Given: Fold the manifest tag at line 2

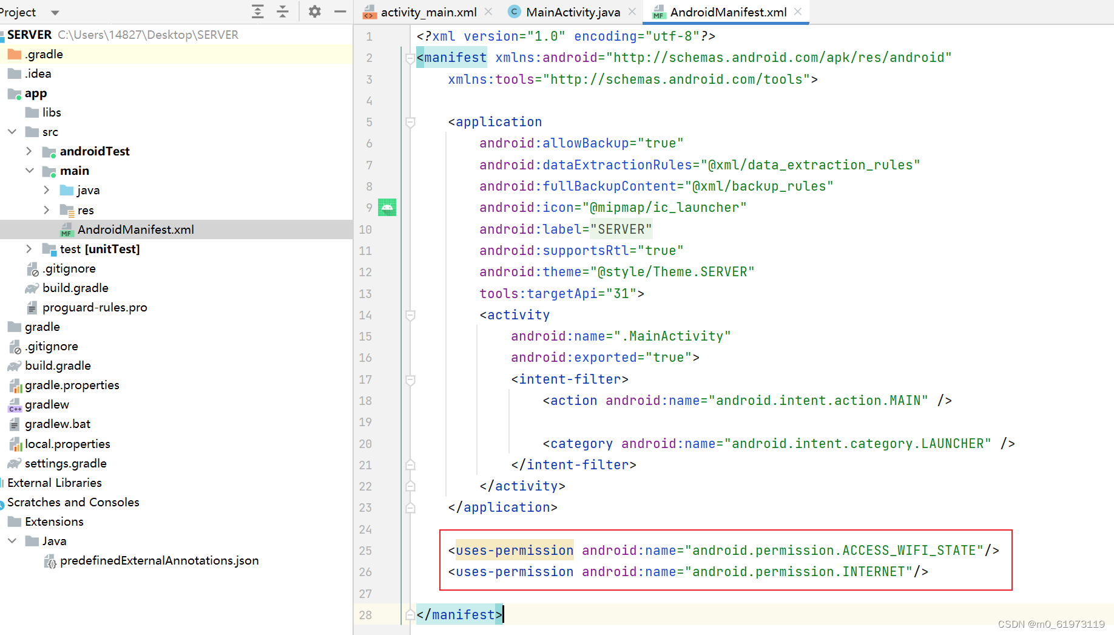Looking at the screenshot, I should pos(410,58).
